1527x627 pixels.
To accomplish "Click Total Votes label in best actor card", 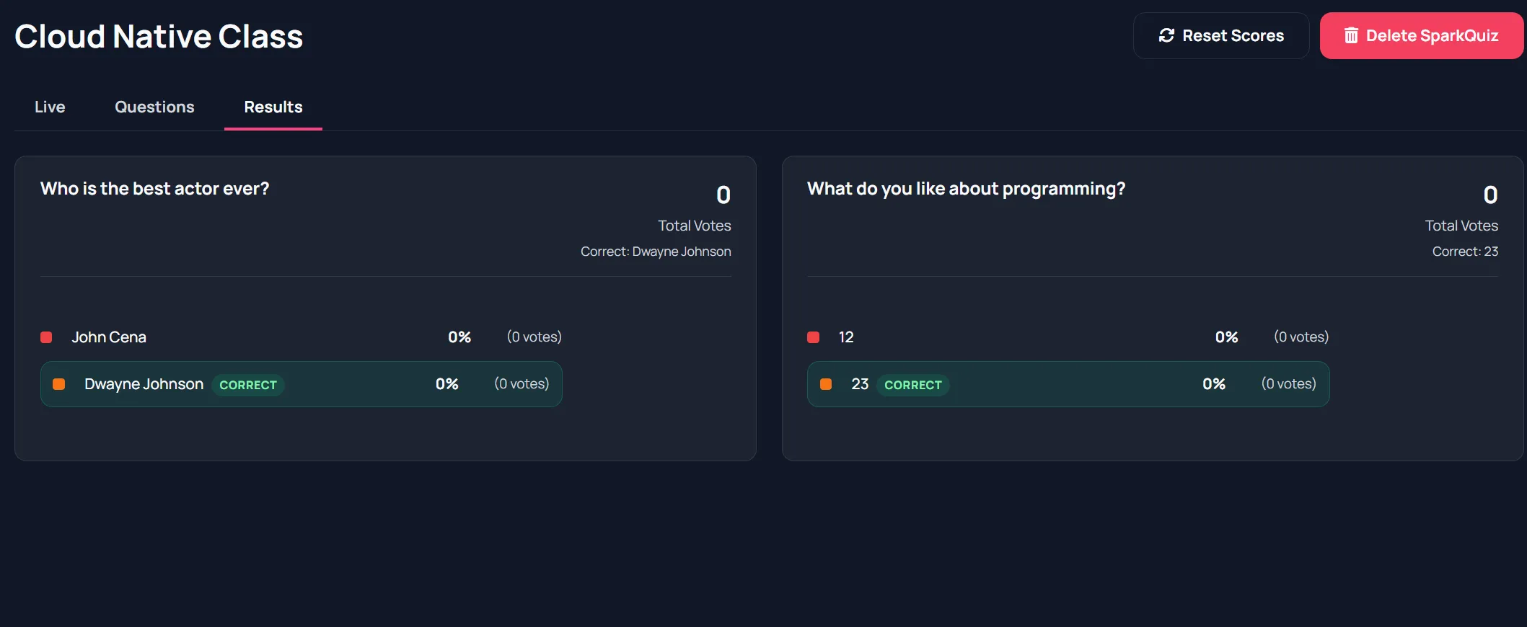I will (x=695, y=226).
